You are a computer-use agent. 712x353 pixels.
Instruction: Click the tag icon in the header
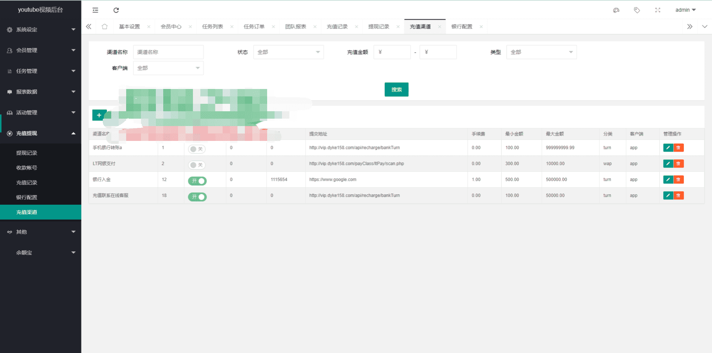coord(637,10)
